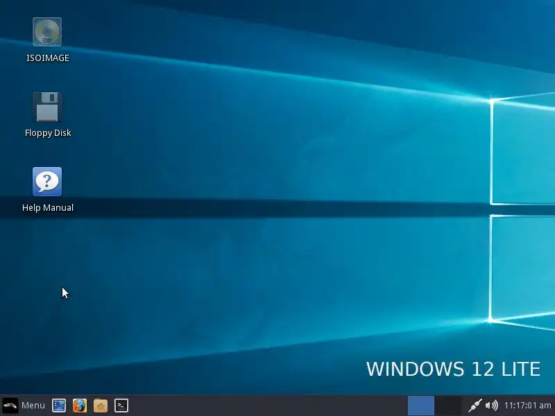Open the Help Manual desktop icon
This screenshot has height=416, width=555.
point(47,182)
